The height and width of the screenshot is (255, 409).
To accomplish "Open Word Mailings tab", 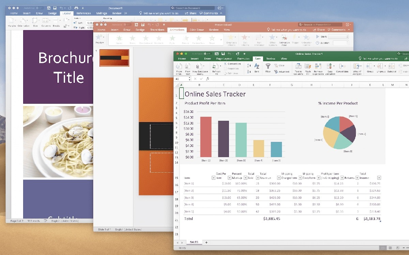I will click(102, 13).
